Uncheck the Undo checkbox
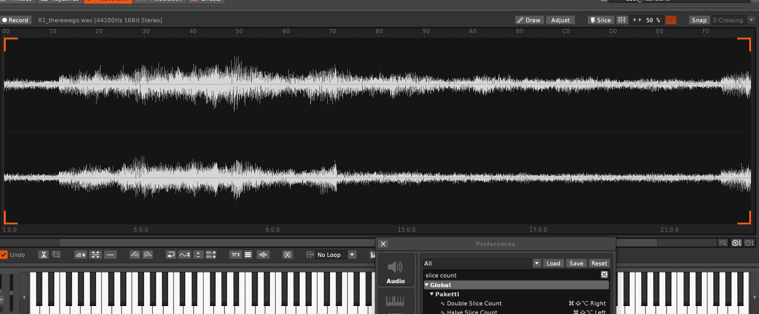The width and height of the screenshot is (759, 314). click(x=4, y=255)
